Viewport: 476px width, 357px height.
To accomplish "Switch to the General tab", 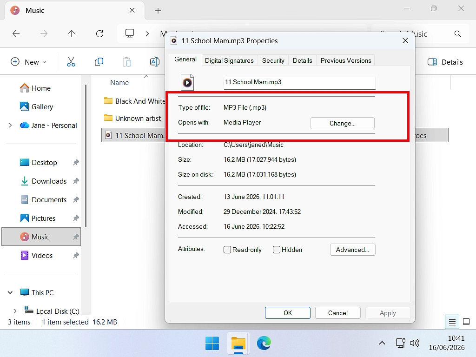I will coord(185,59).
